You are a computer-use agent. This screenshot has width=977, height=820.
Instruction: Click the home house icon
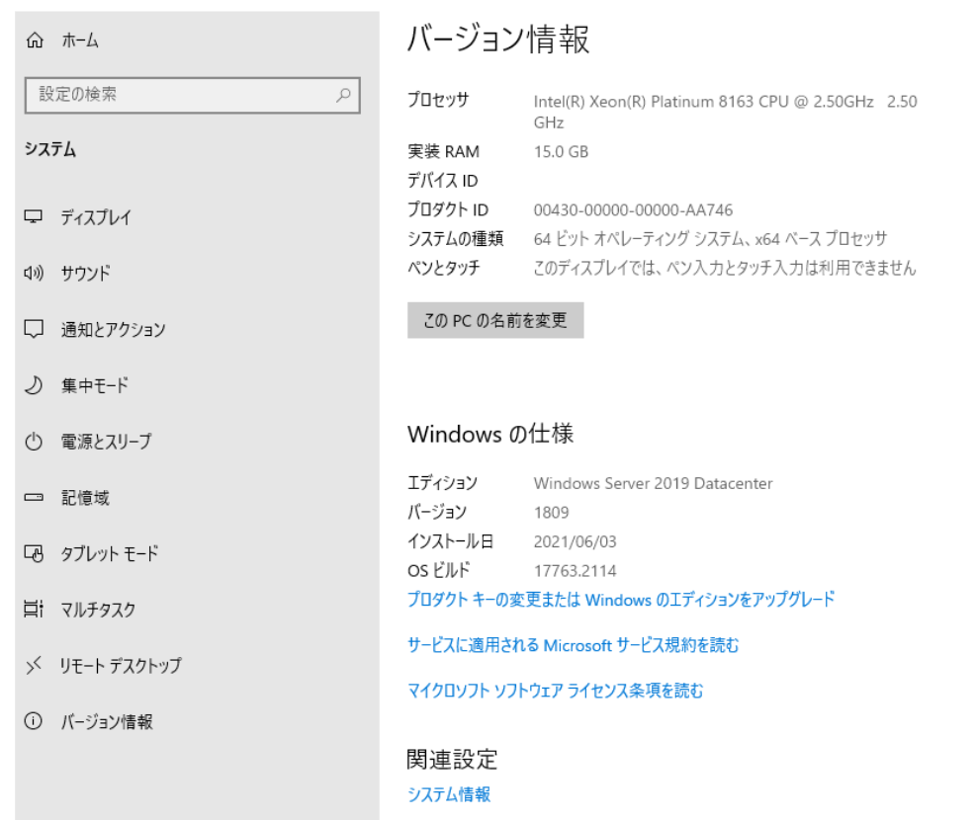[x=34, y=40]
